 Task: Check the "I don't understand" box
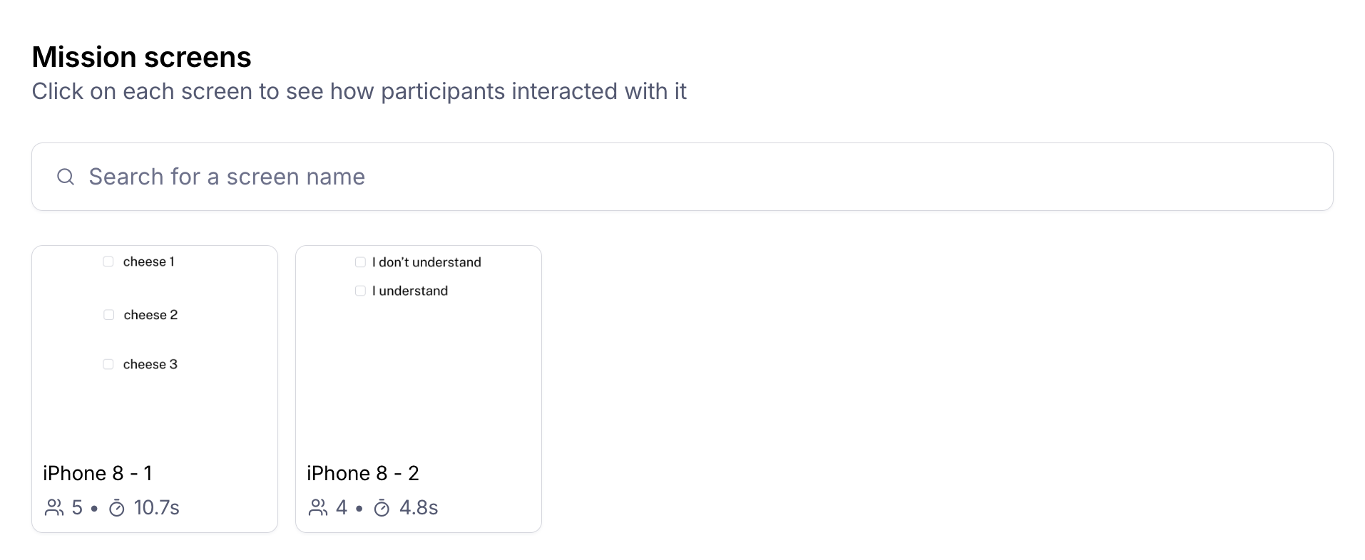[360, 262]
